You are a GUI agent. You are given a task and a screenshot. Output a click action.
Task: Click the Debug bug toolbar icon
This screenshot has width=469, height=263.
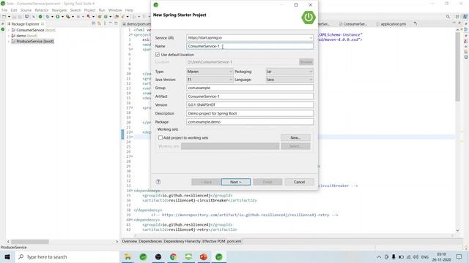pos(48,17)
